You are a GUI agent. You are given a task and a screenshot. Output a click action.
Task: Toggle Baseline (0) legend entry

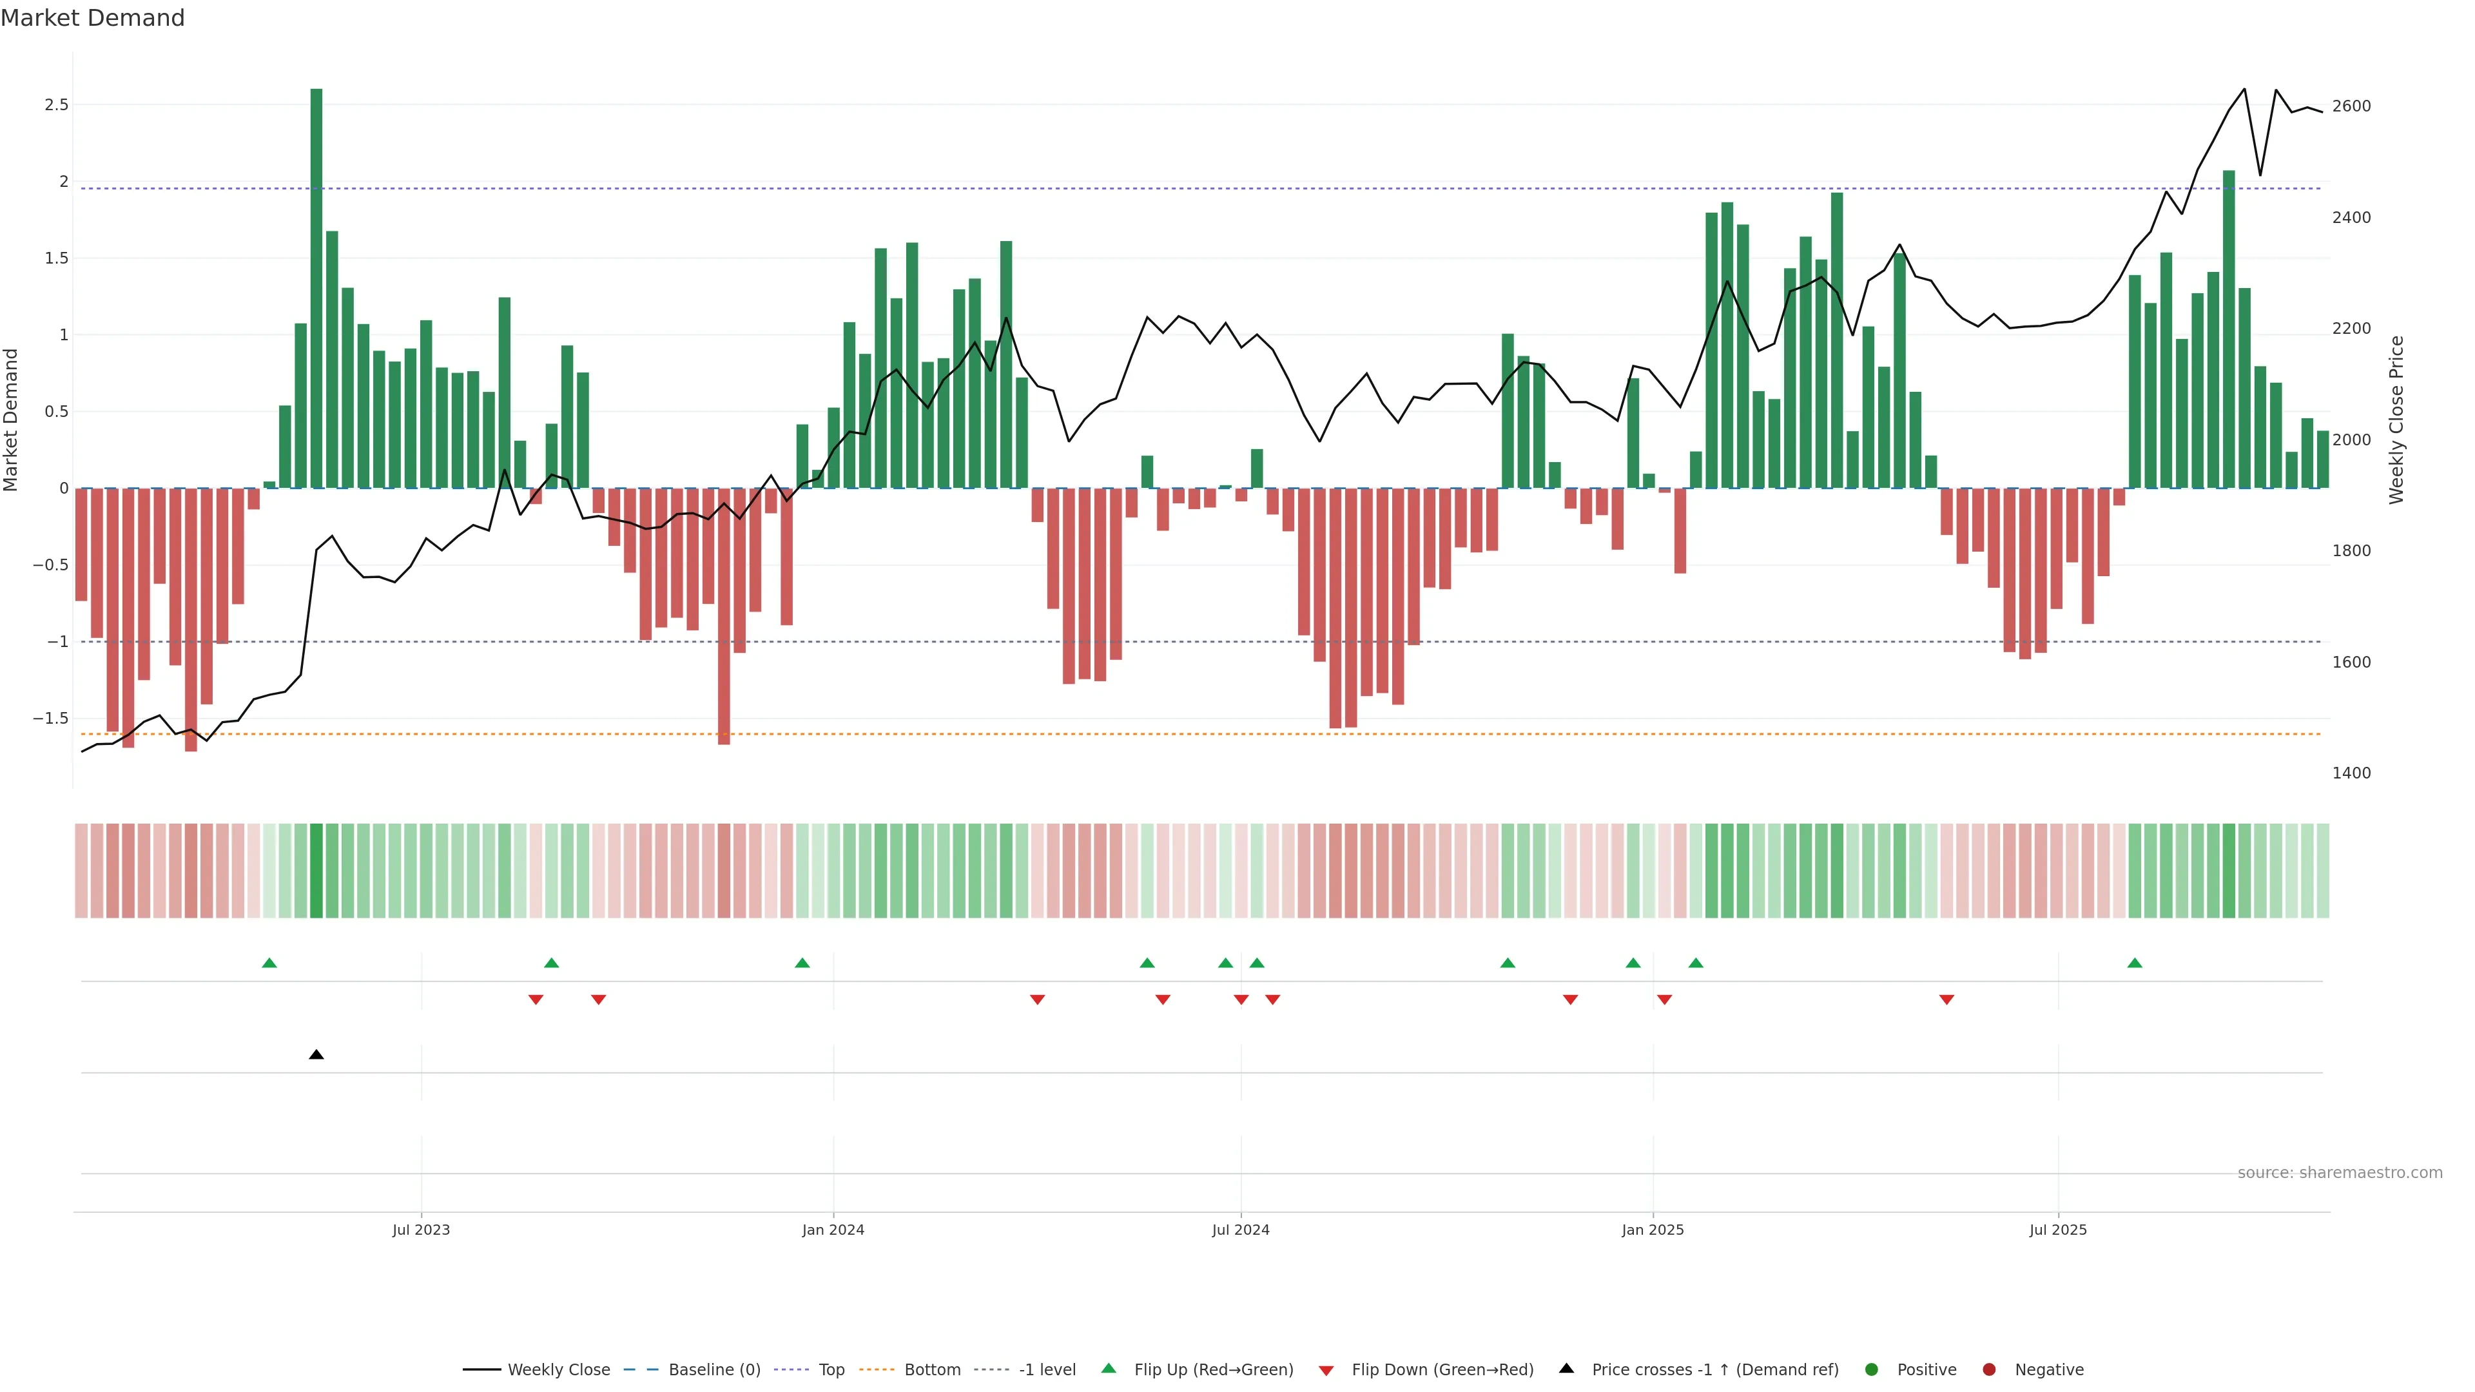714,1370
